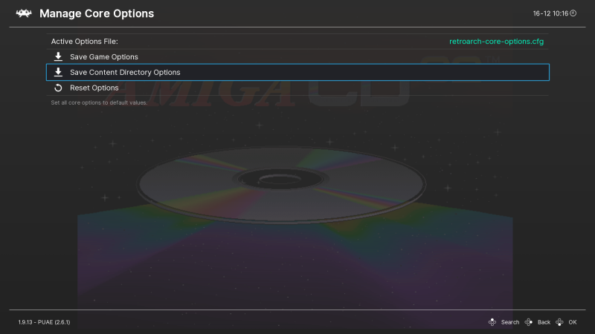Click the clock icon next to the time
This screenshot has width=595, height=334.
[x=573, y=13]
